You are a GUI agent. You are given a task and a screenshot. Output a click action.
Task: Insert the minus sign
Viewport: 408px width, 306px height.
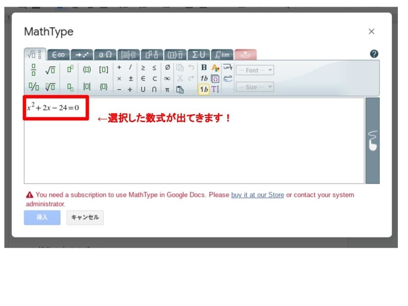coord(119,90)
